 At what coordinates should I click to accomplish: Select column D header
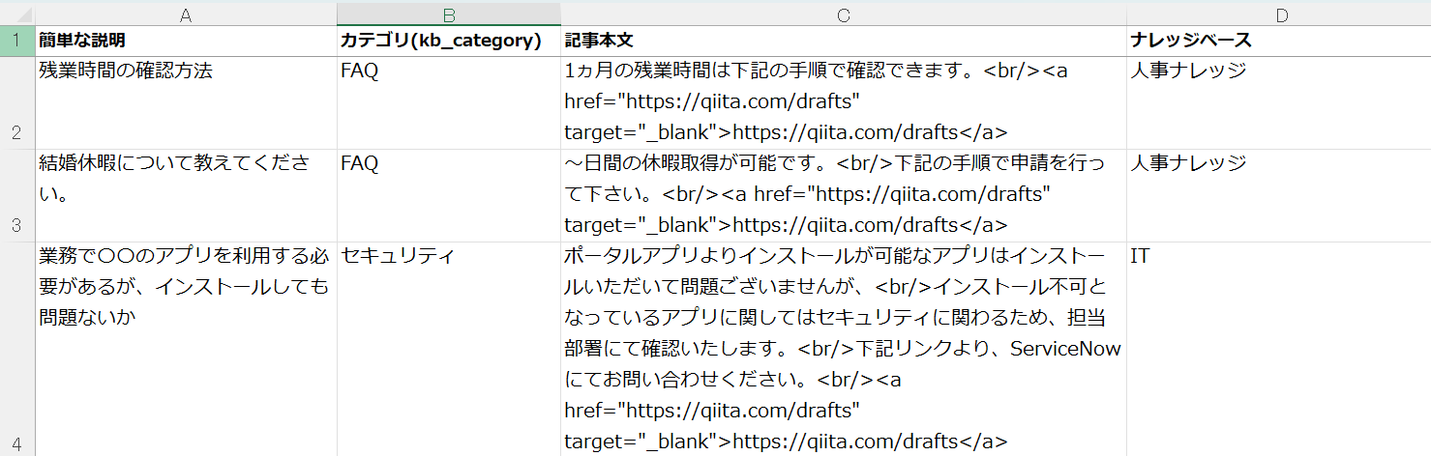pyautogui.click(x=1279, y=14)
